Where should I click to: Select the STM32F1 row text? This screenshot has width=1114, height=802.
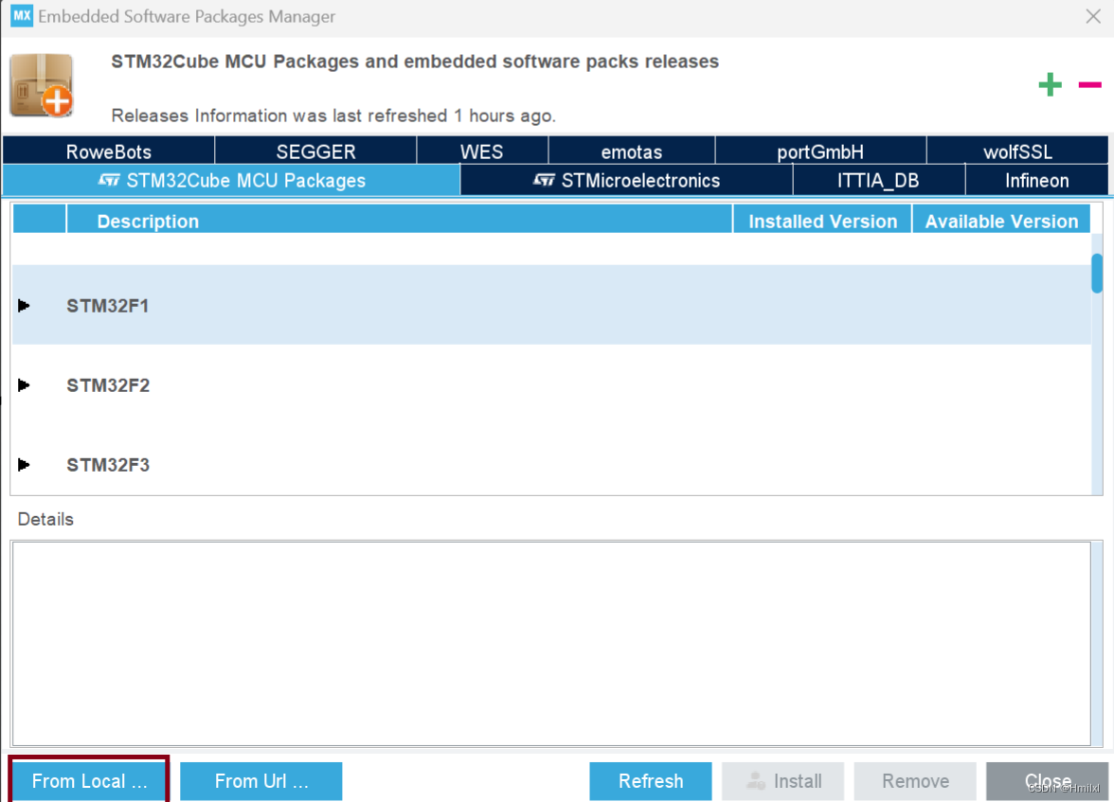tap(108, 306)
